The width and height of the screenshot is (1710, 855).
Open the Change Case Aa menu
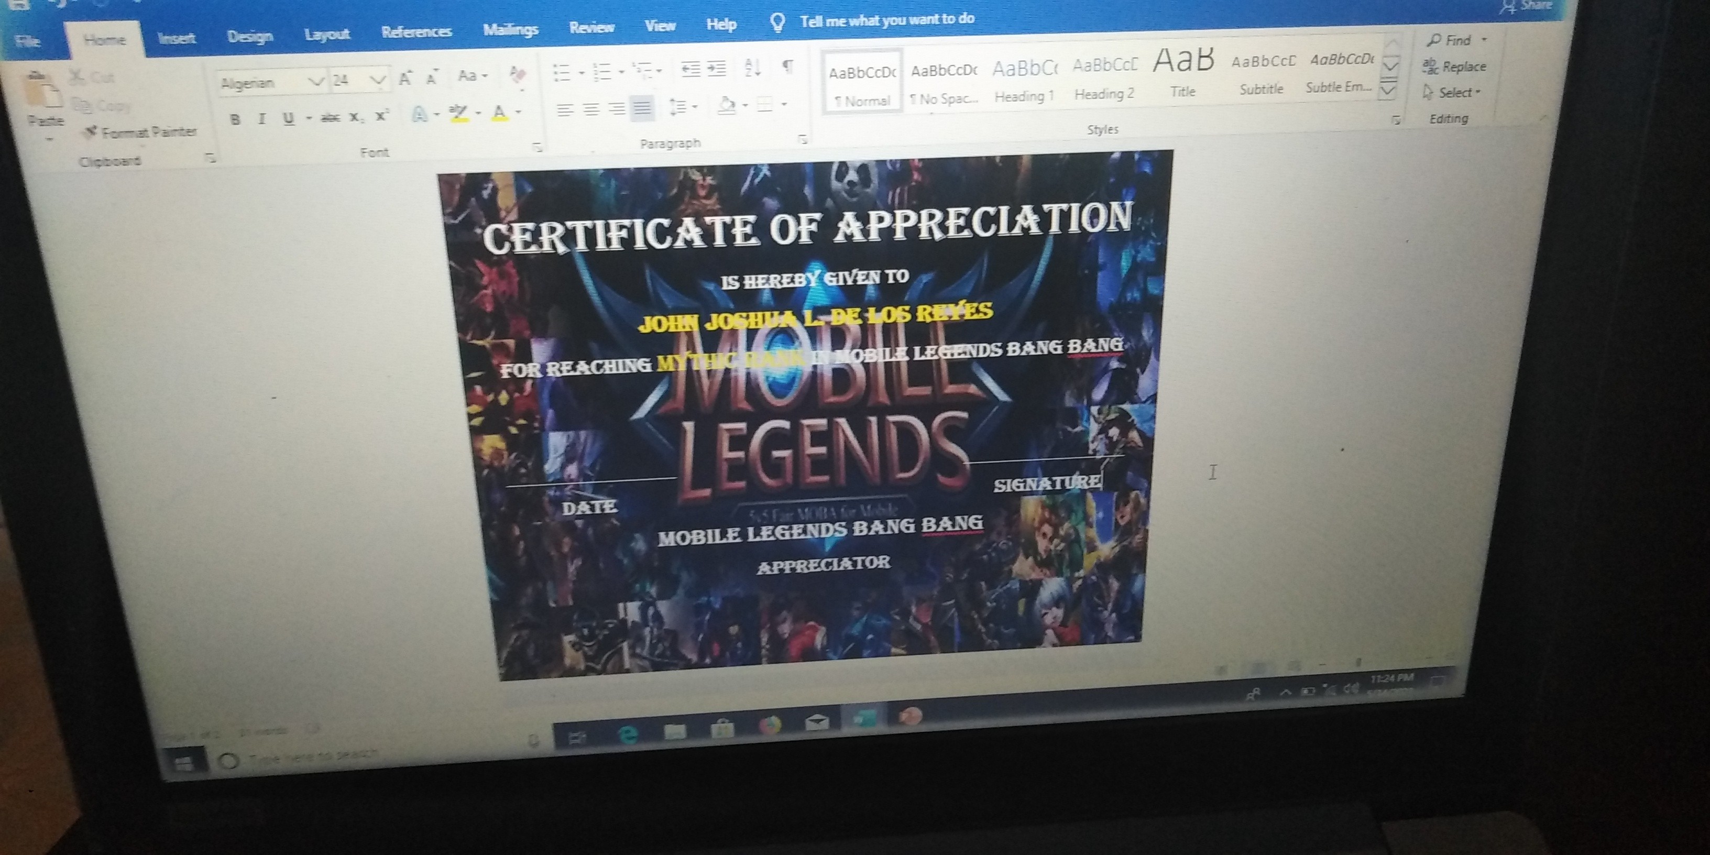pyautogui.click(x=472, y=75)
